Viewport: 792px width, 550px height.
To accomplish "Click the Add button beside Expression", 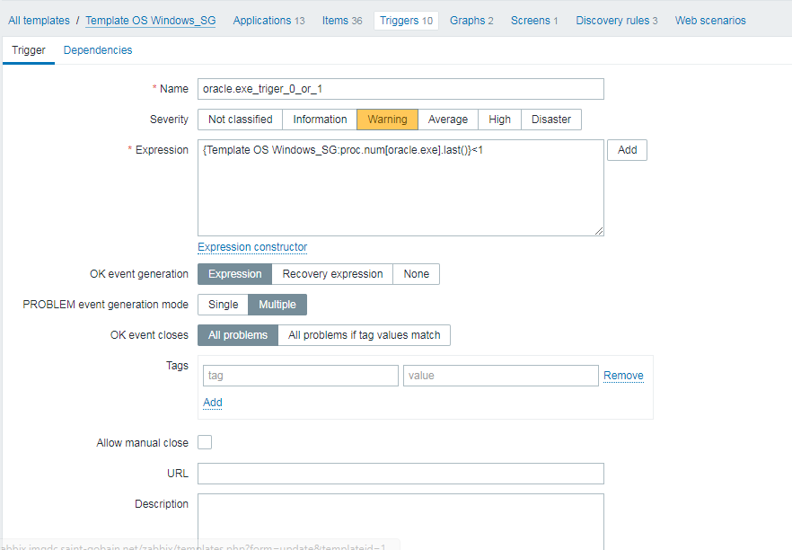I will click(627, 150).
